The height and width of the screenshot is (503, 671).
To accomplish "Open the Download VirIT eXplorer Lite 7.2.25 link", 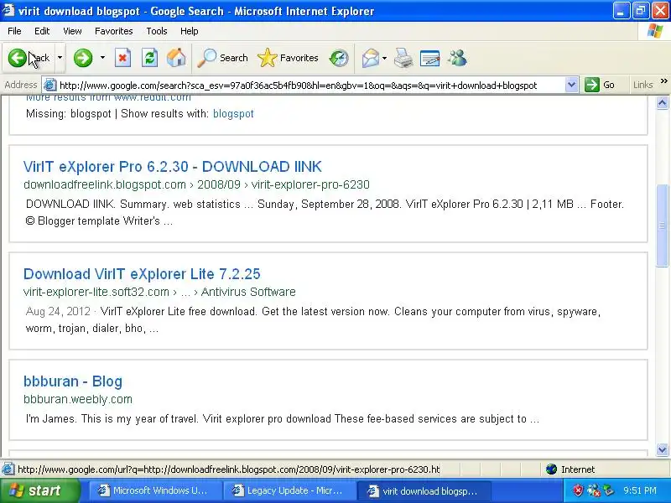I will click(x=142, y=274).
